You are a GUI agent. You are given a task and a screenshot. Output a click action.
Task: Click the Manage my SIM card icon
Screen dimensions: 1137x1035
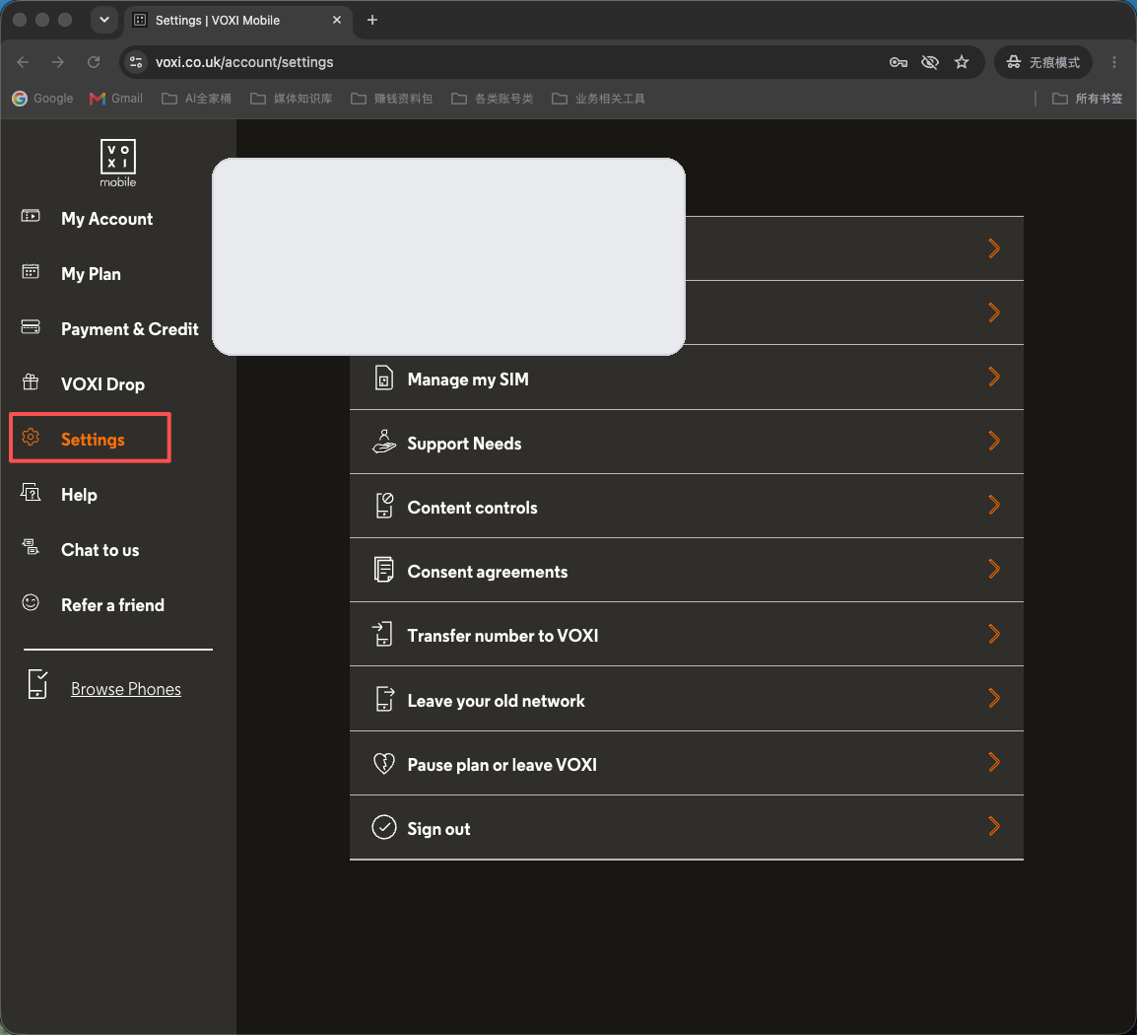click(x=383, y=379)
